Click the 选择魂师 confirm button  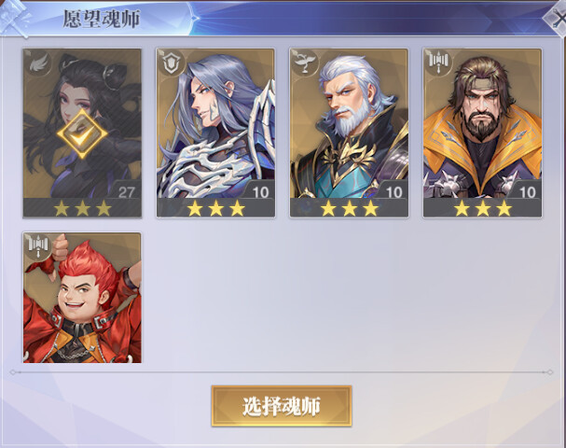282,406
